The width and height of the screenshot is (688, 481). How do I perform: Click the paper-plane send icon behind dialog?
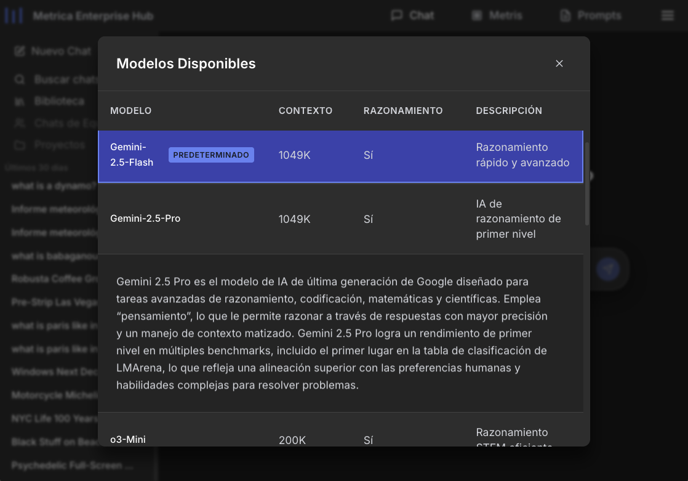tap(608, 269)
